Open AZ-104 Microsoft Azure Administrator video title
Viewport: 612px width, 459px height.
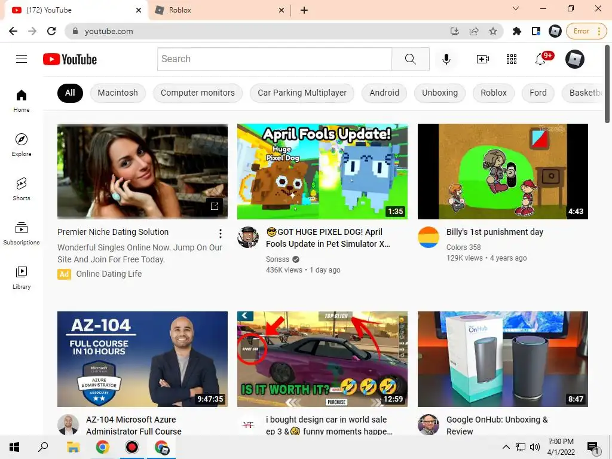134,426
